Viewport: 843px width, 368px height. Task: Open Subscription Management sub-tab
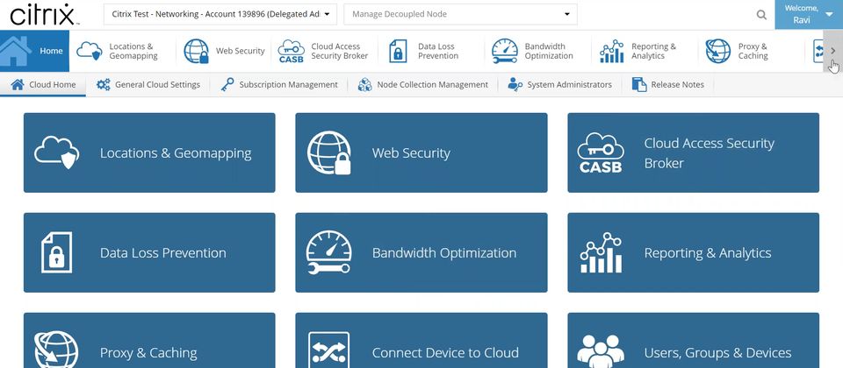click(279, 84)
